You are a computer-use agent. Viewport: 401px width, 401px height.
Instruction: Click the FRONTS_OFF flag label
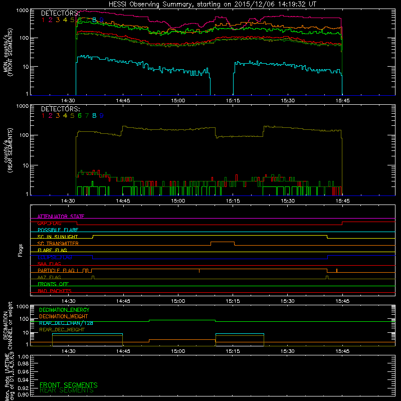[x=53, y=284]
